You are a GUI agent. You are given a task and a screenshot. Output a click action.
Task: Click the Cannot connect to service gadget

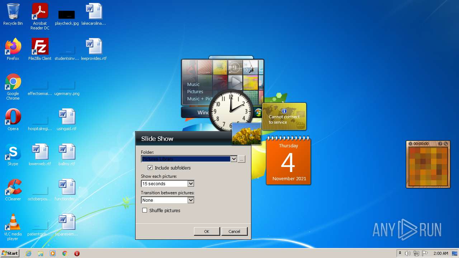pyautogui.click(x=284, y=116)
